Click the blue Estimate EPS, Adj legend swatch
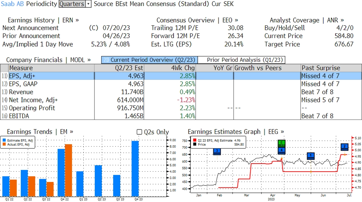362x202 pixels. [4, 140]
